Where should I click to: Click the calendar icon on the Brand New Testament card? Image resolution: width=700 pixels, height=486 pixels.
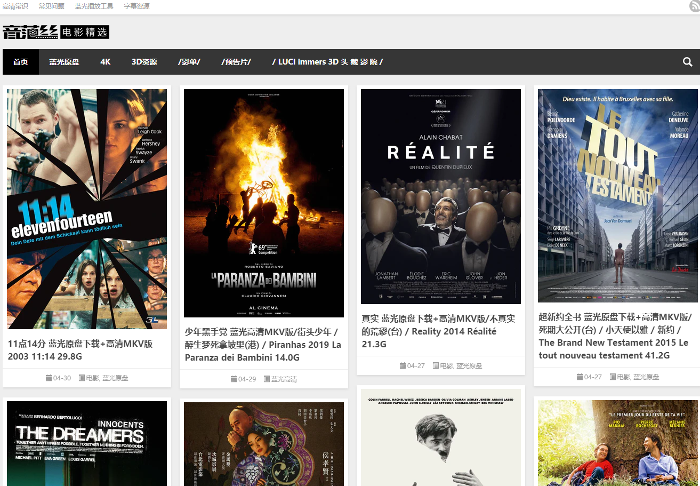click(580, 377)
